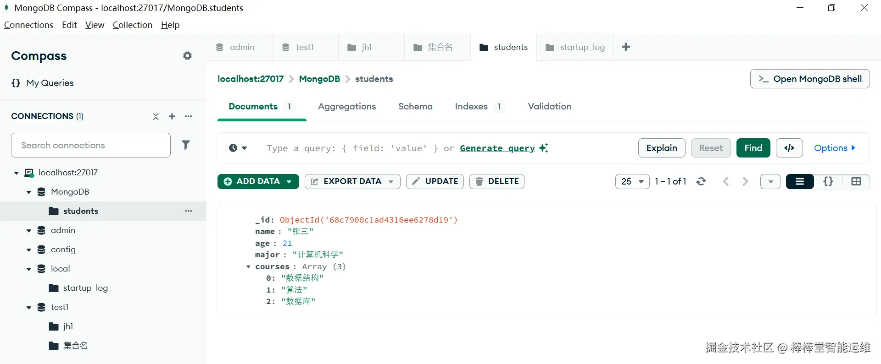Open new tab plus icon
Image resolution: width=881 pixels, height=364 pixels.
click(626, 47)
